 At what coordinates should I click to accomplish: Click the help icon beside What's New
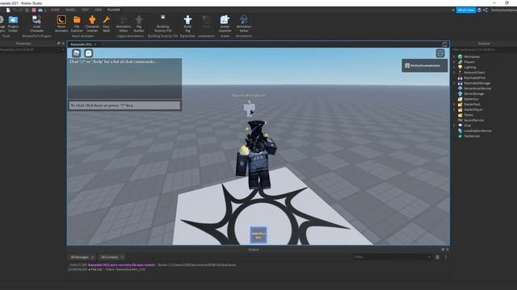pos(479,10)
